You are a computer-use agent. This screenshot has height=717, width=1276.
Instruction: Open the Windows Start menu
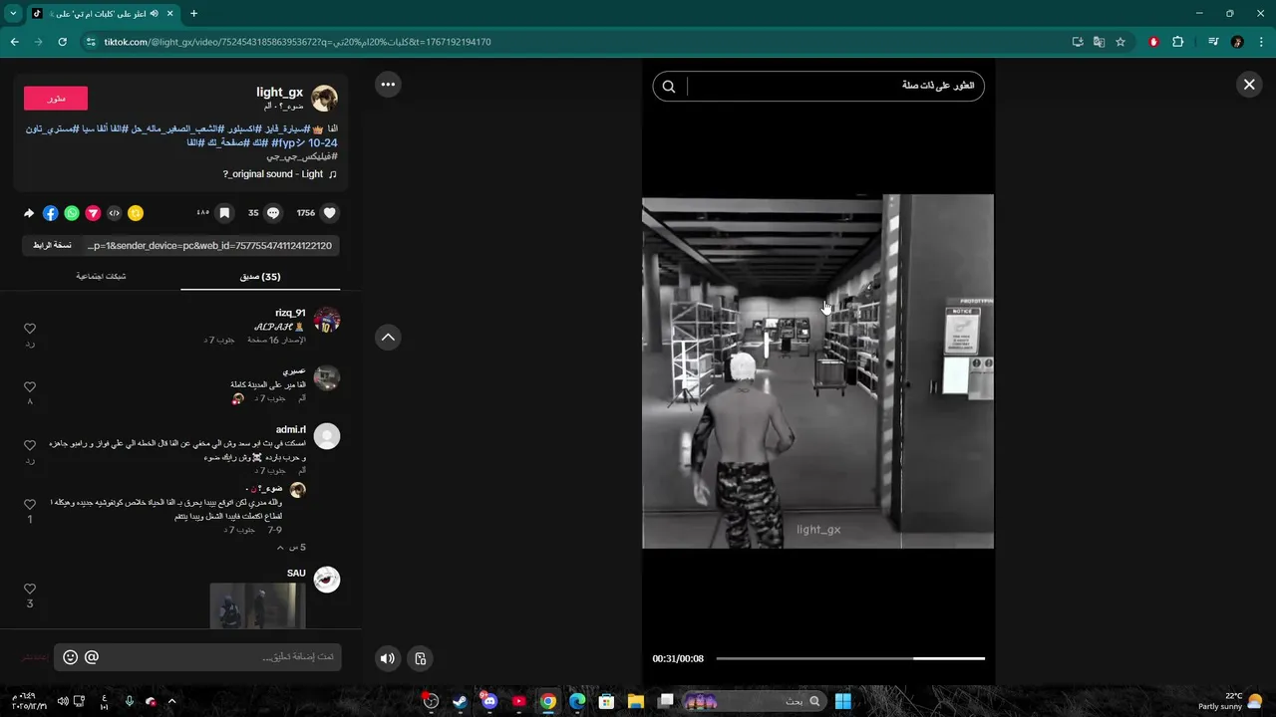coord(842,701)
